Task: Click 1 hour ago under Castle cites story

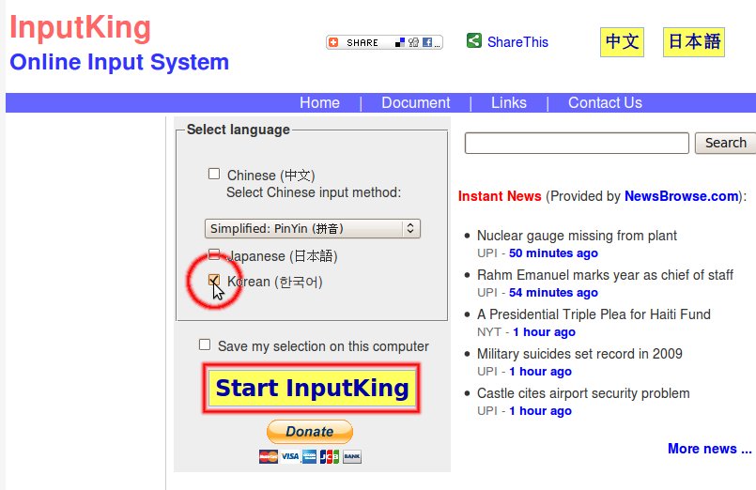Action: 541,411
